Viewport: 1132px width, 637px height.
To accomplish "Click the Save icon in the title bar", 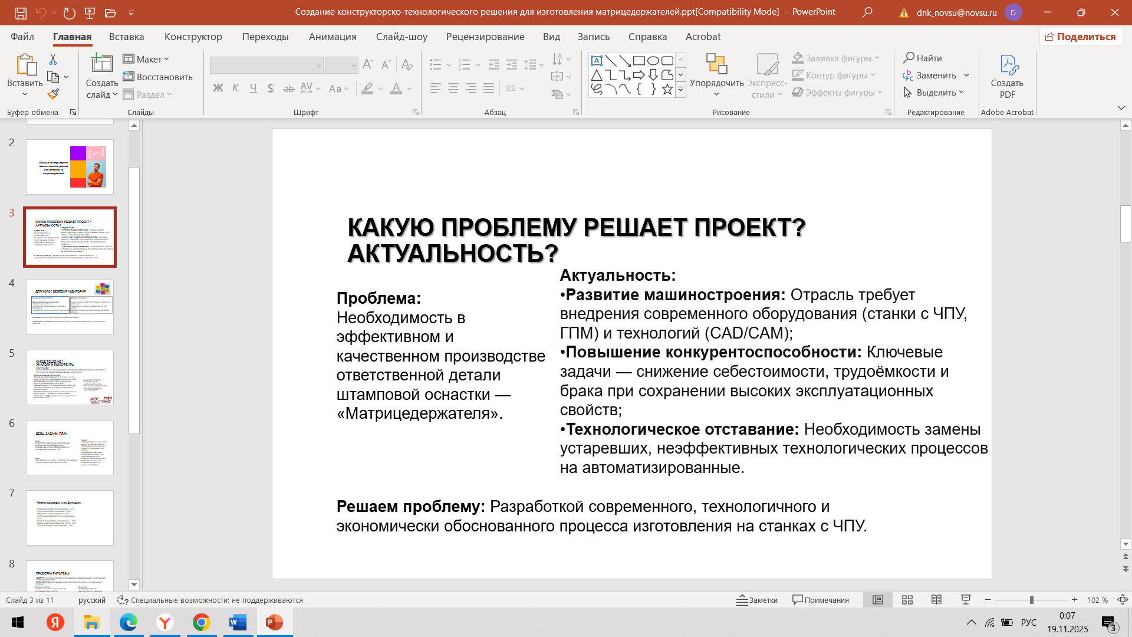I will tap(21, 12).
